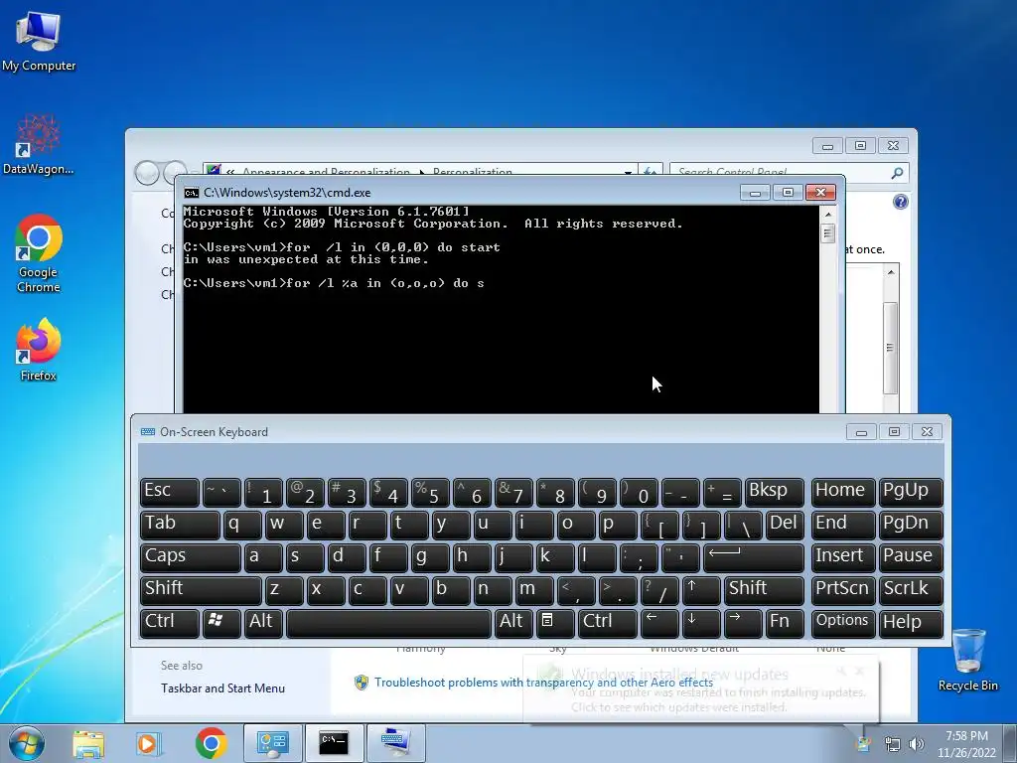Click the number 5 key
The width and height of the screenshot is (1017, 763).
pyautogui.click(x=429, y=492)
